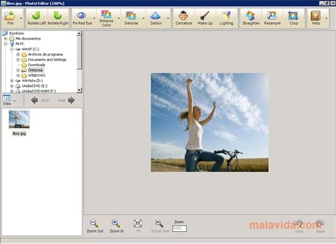The image size is (336, 244).
Task: Collapse the Mi PC node
Action: [x=5, y=44]
